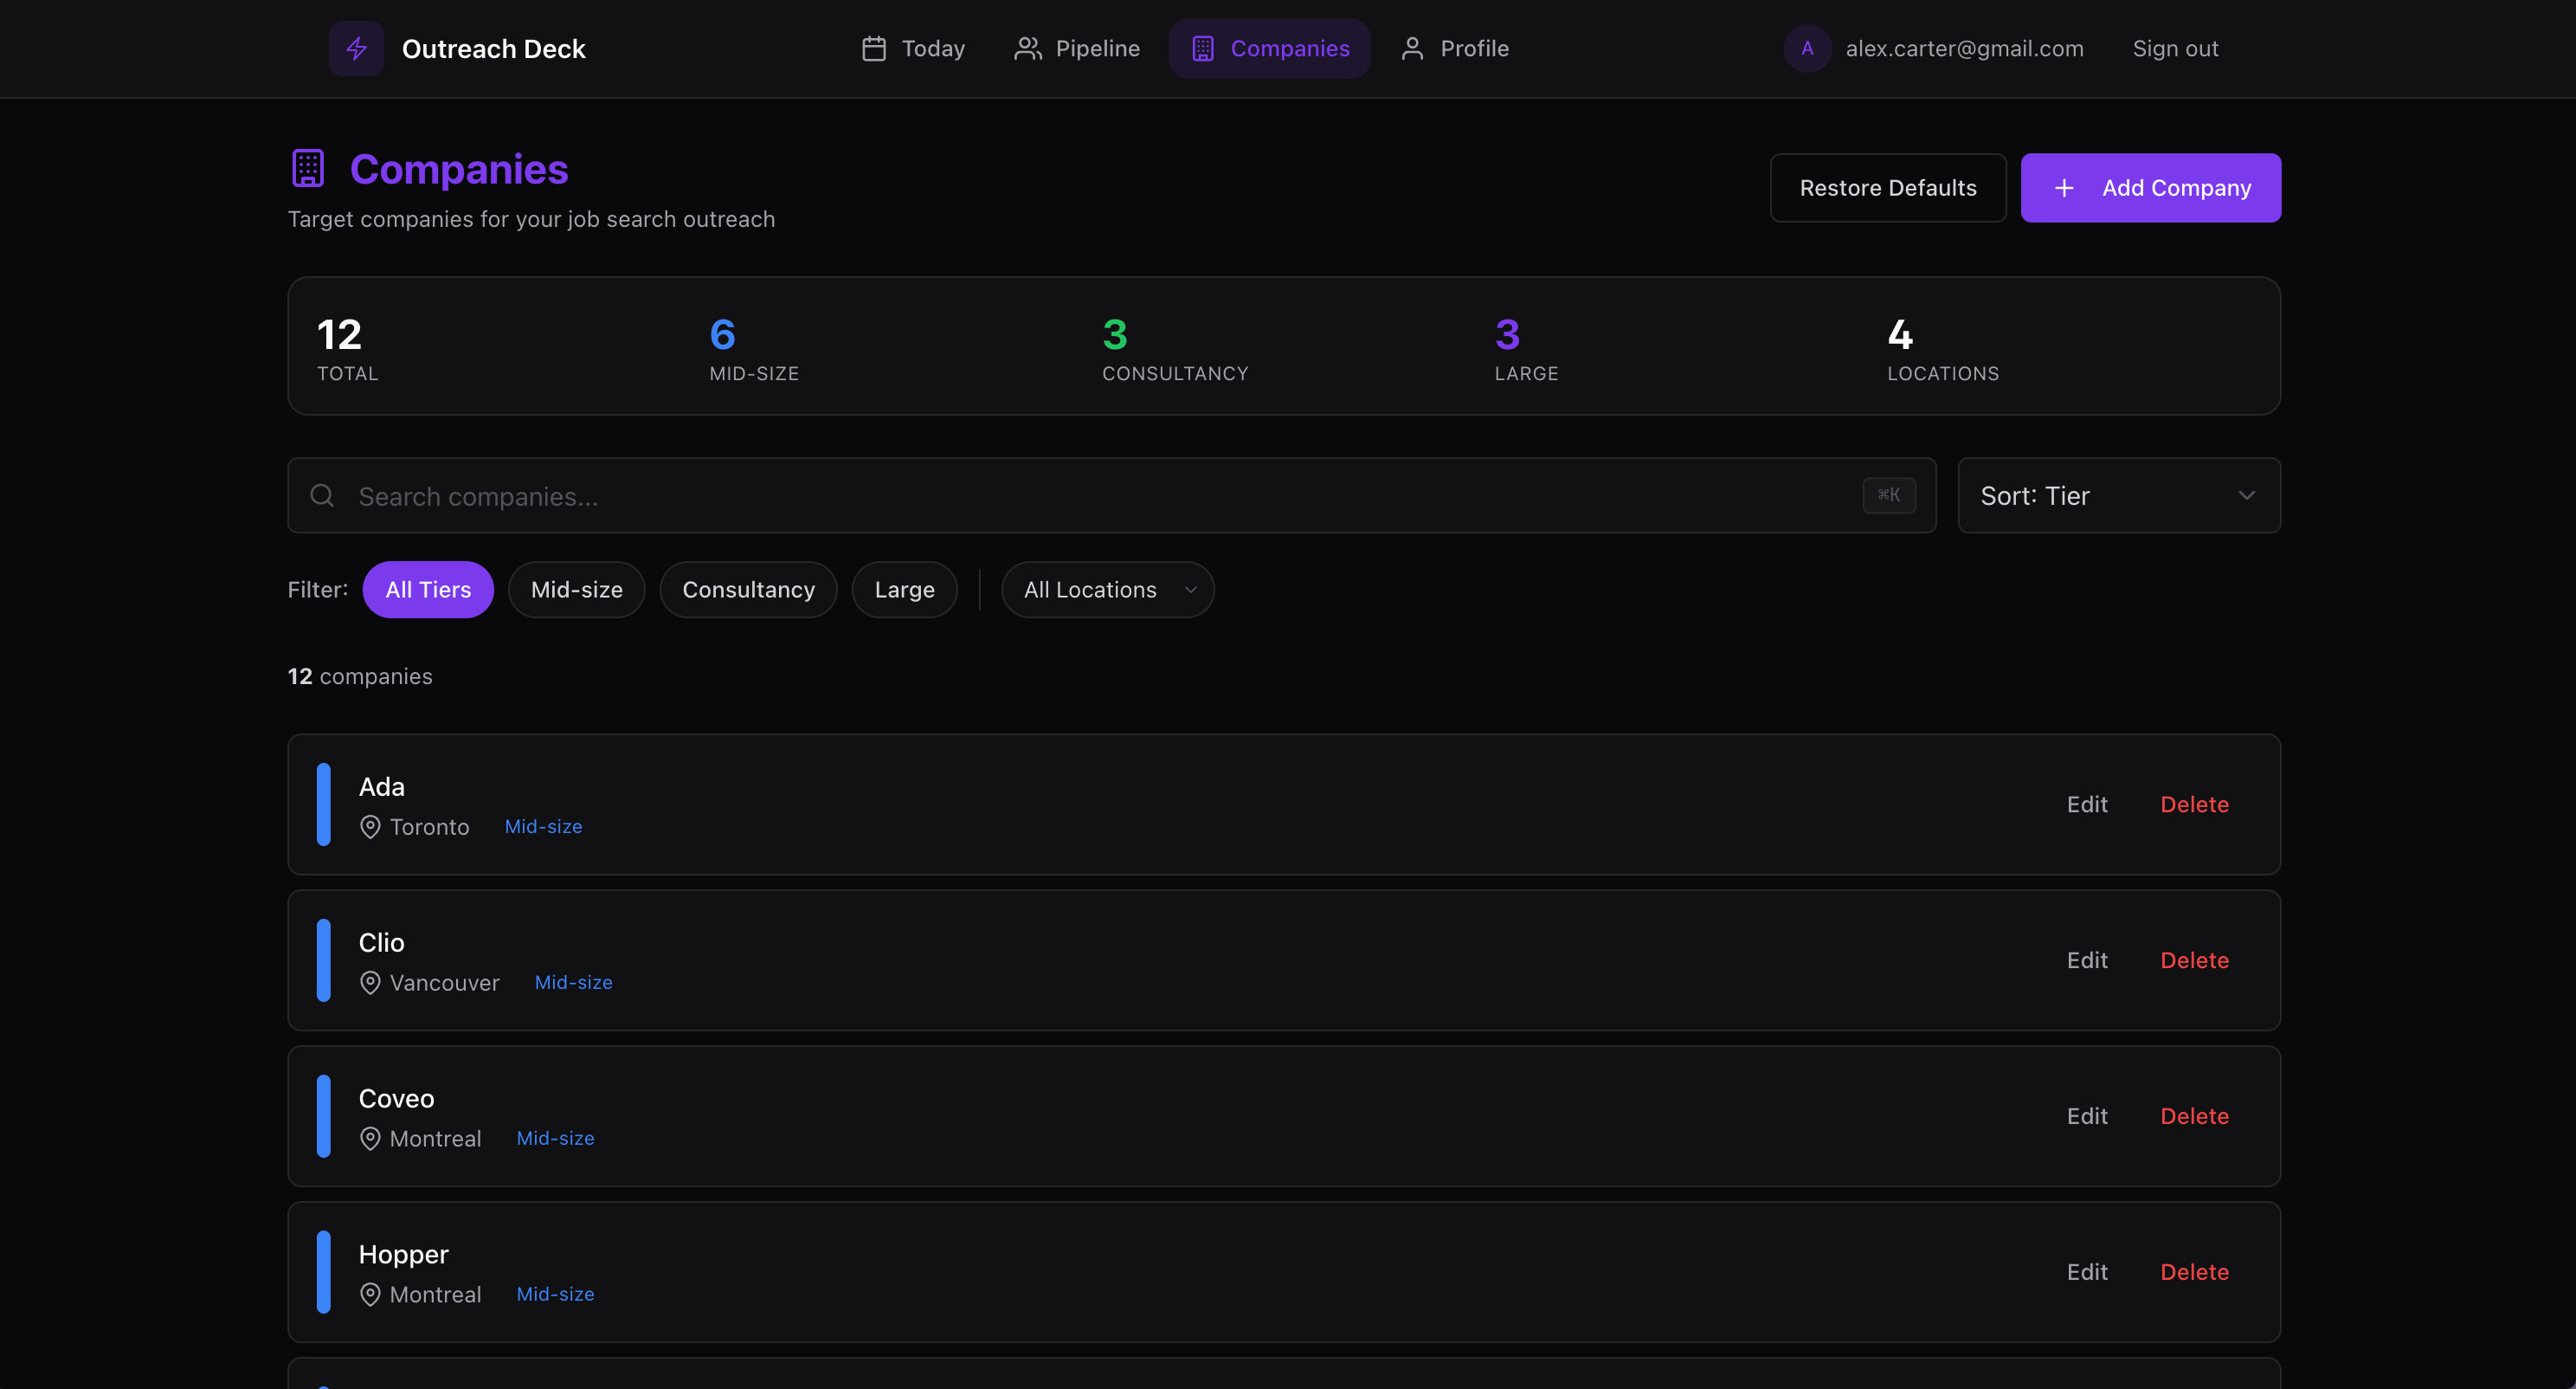
Task: Click the Target companies subtitle text
Action: pyautogui.click(x=531, y=219)
